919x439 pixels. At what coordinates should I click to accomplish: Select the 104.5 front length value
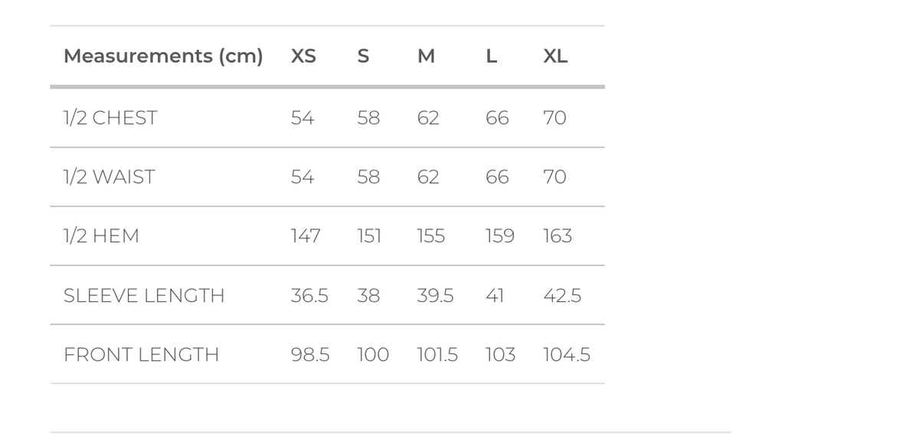pyautogui.click(x=567, y=355)
